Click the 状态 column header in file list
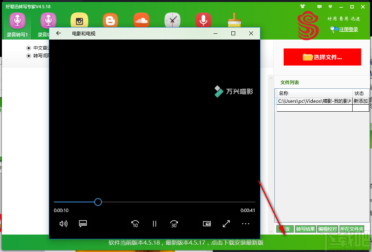The width and height of the screenshot is (372, 252). (361, 93)
